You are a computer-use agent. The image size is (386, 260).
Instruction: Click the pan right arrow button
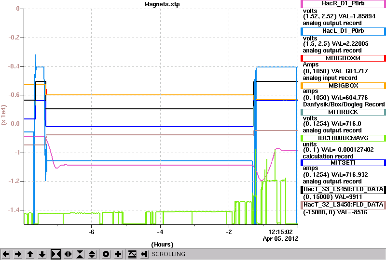[18, 254]
